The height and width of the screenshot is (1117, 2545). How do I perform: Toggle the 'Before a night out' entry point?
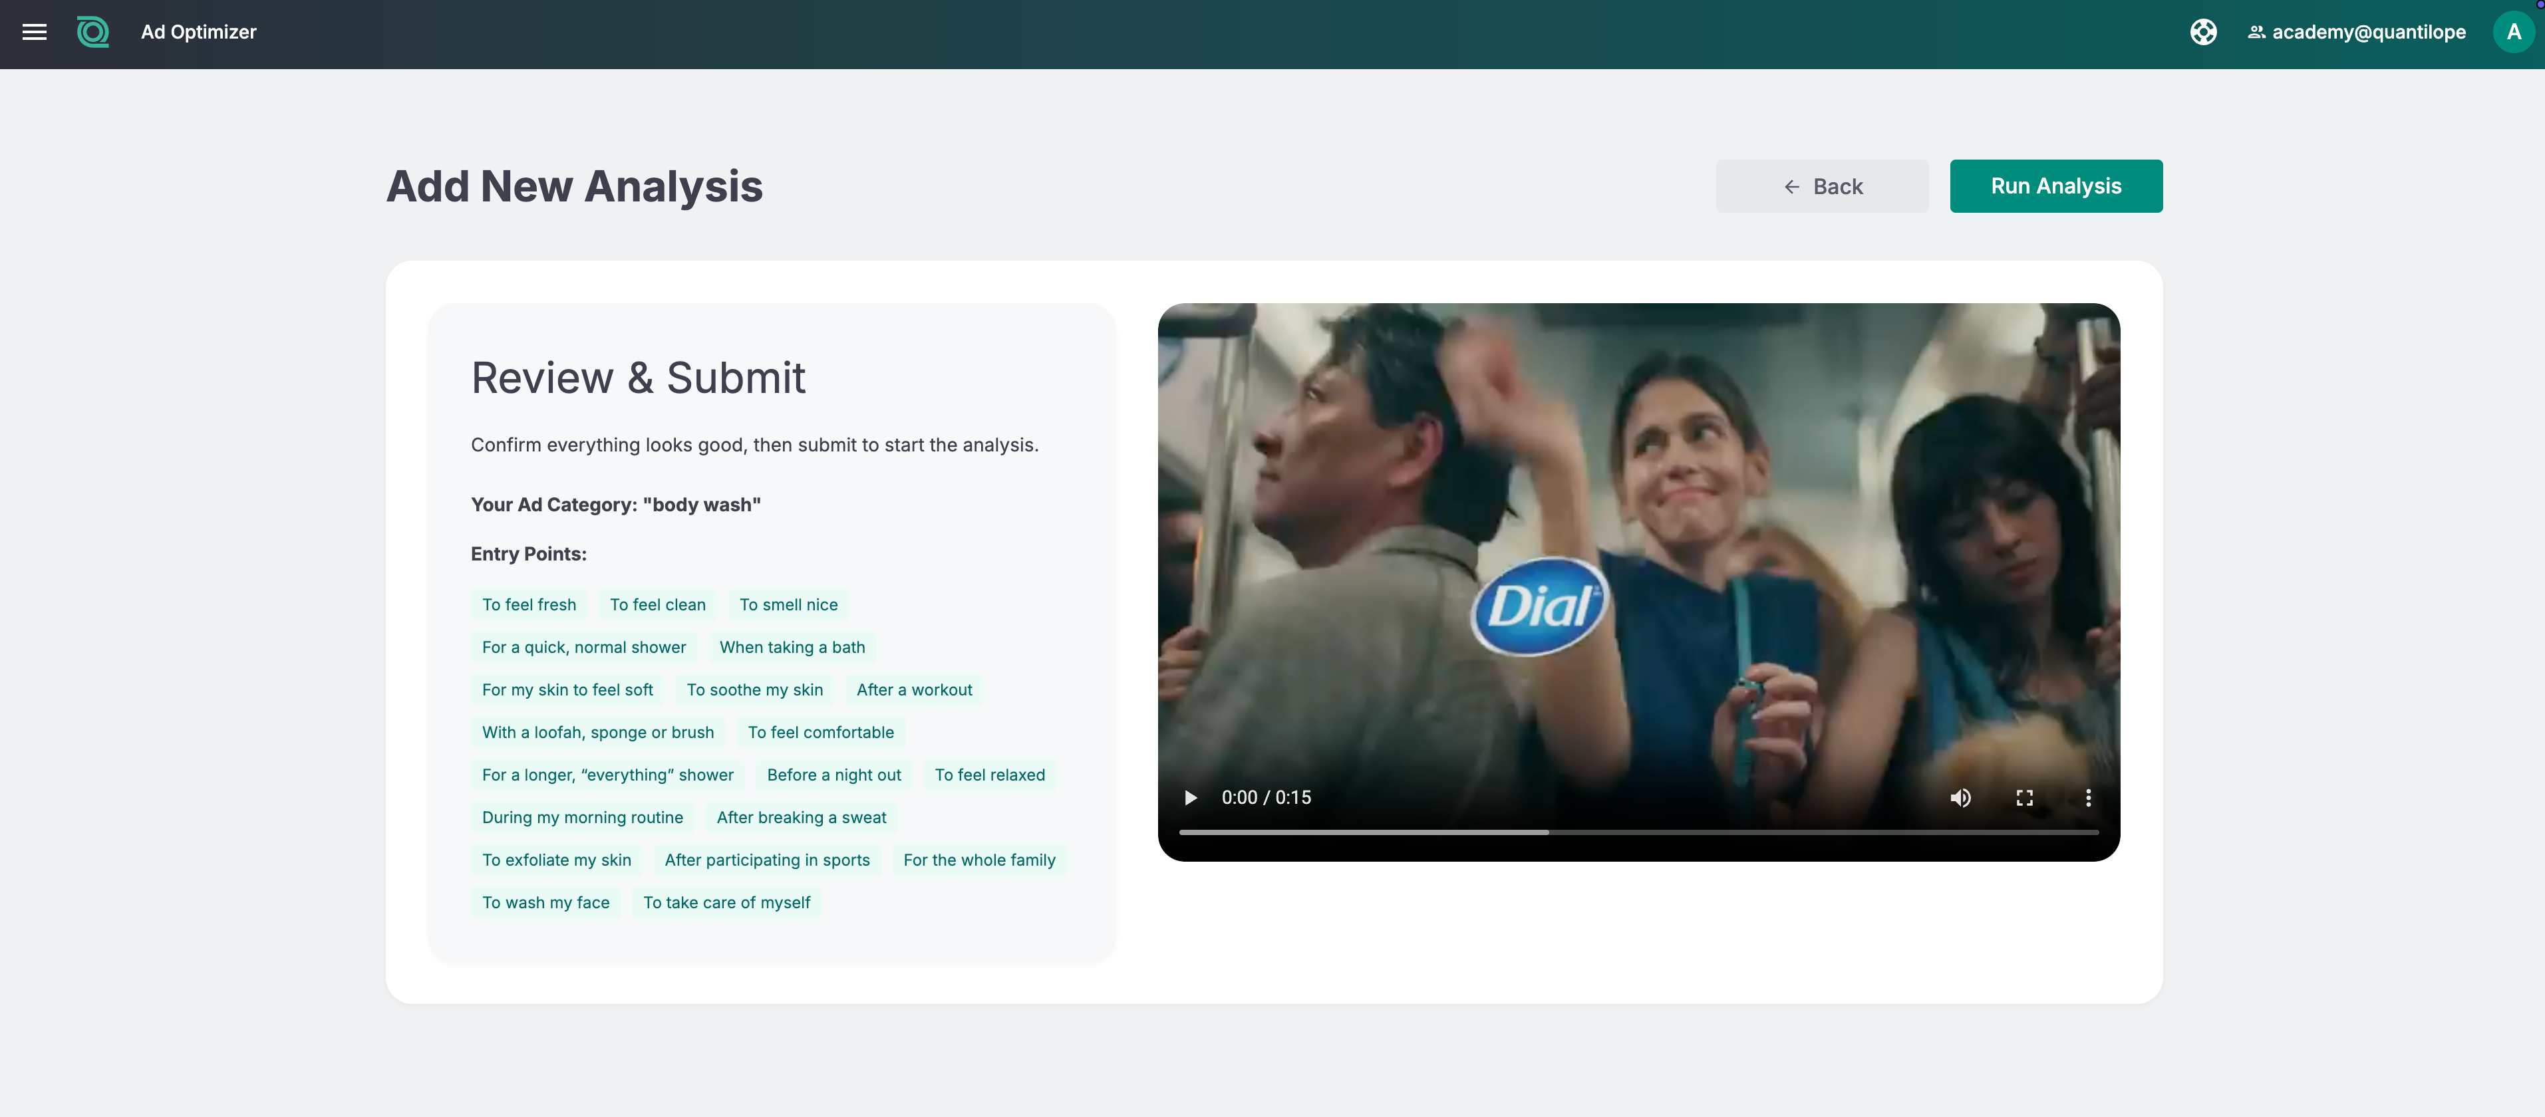[x=833, y=775]
